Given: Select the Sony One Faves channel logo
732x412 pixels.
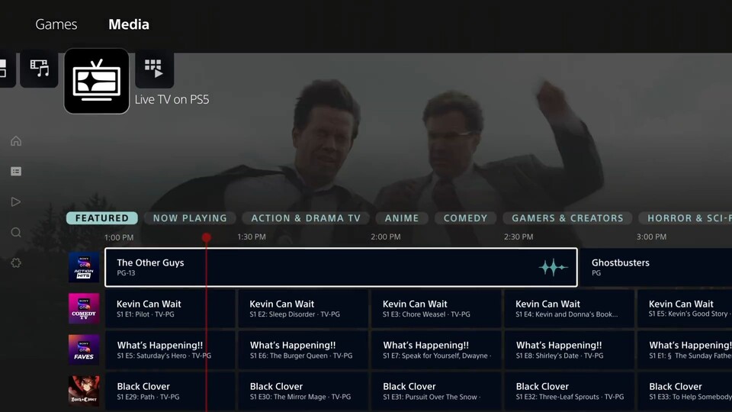Looking at the screenshot, I should (x=84, y=349).
